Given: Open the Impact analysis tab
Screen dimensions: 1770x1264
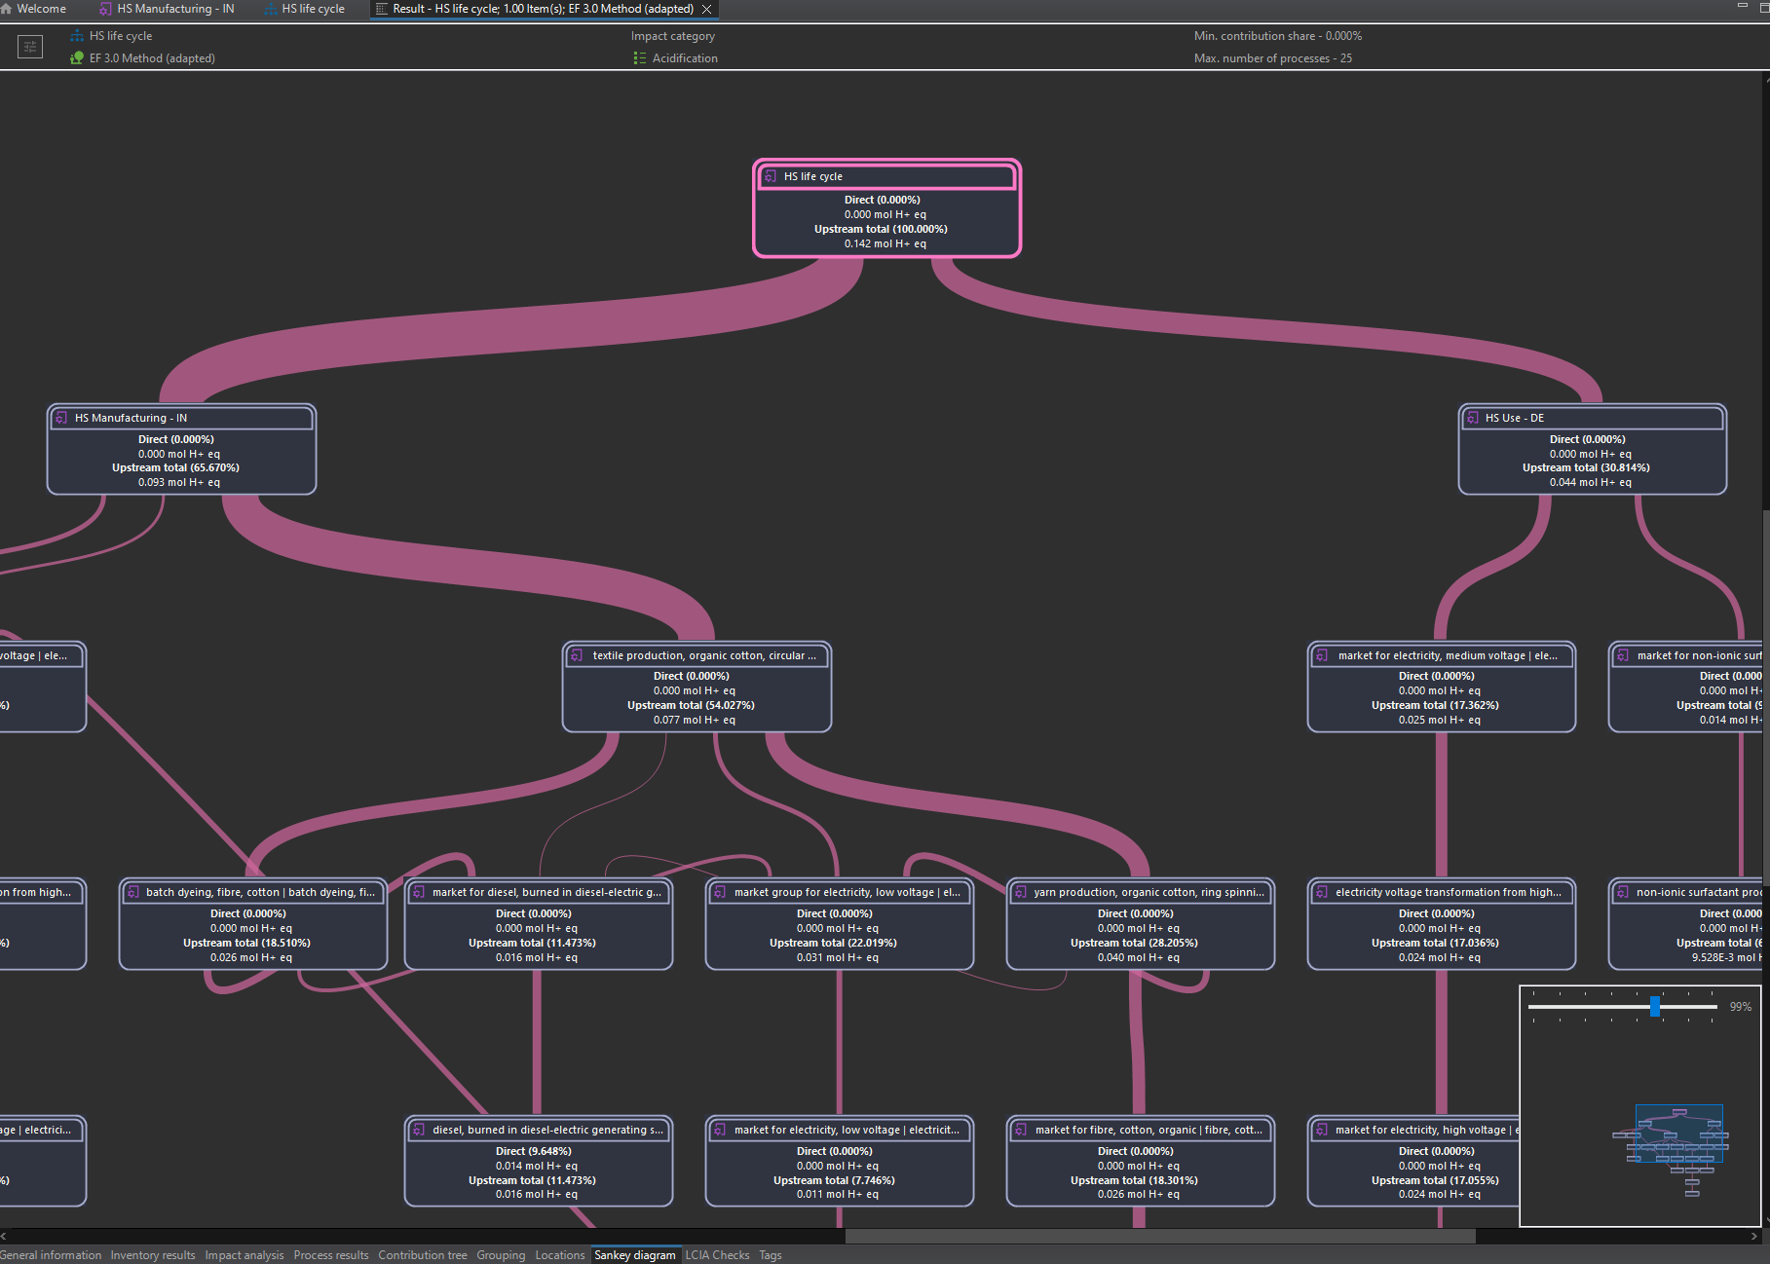Looking at the screenshot, I should [x=244, y=1255].
